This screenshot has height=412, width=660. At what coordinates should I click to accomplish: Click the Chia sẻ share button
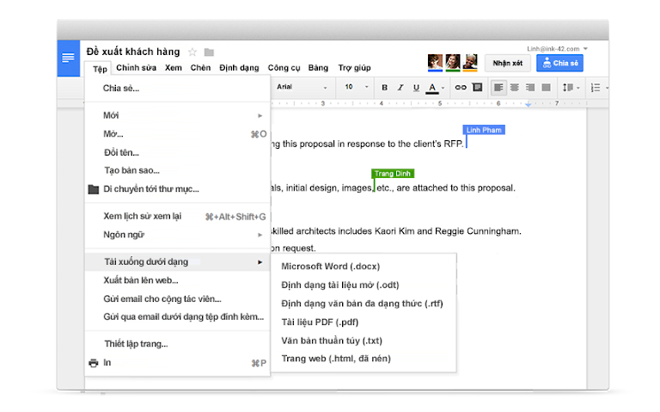coord(559,63)
